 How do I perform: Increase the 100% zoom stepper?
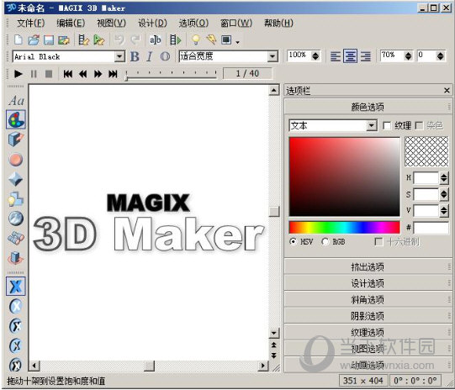tap(315, 53)
